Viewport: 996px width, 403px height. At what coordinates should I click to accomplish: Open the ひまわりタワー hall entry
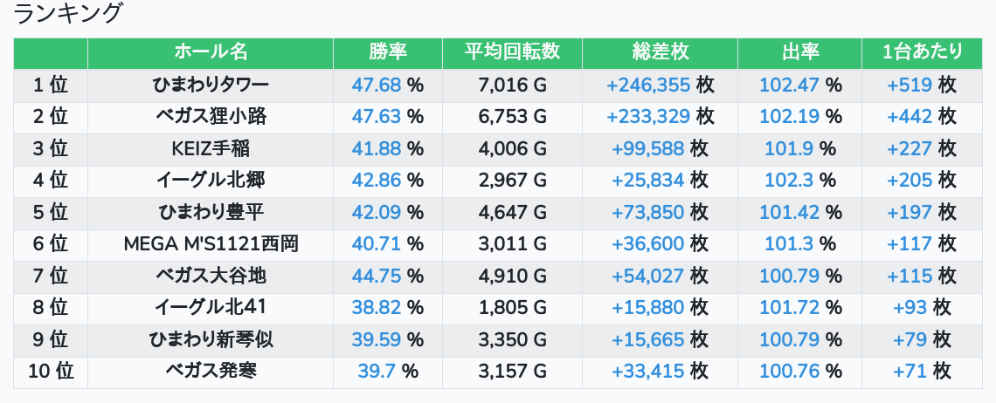[x=211, y=85]
